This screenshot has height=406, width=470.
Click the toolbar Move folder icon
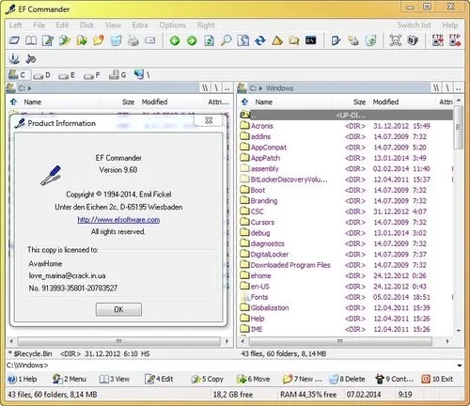pyautogui.click(x=82, y=40)
